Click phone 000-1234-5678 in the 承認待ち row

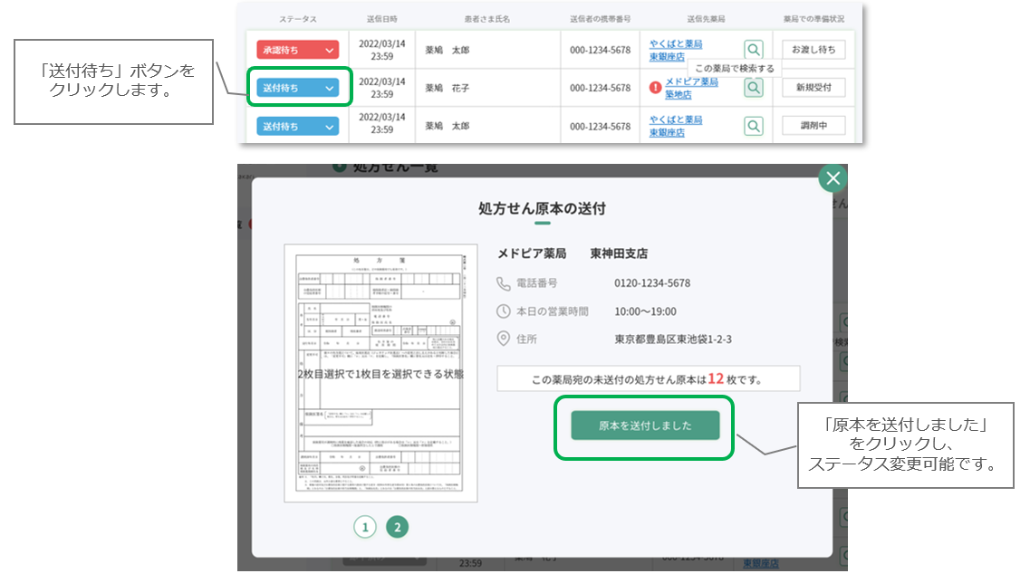click(x=600, y=50)
